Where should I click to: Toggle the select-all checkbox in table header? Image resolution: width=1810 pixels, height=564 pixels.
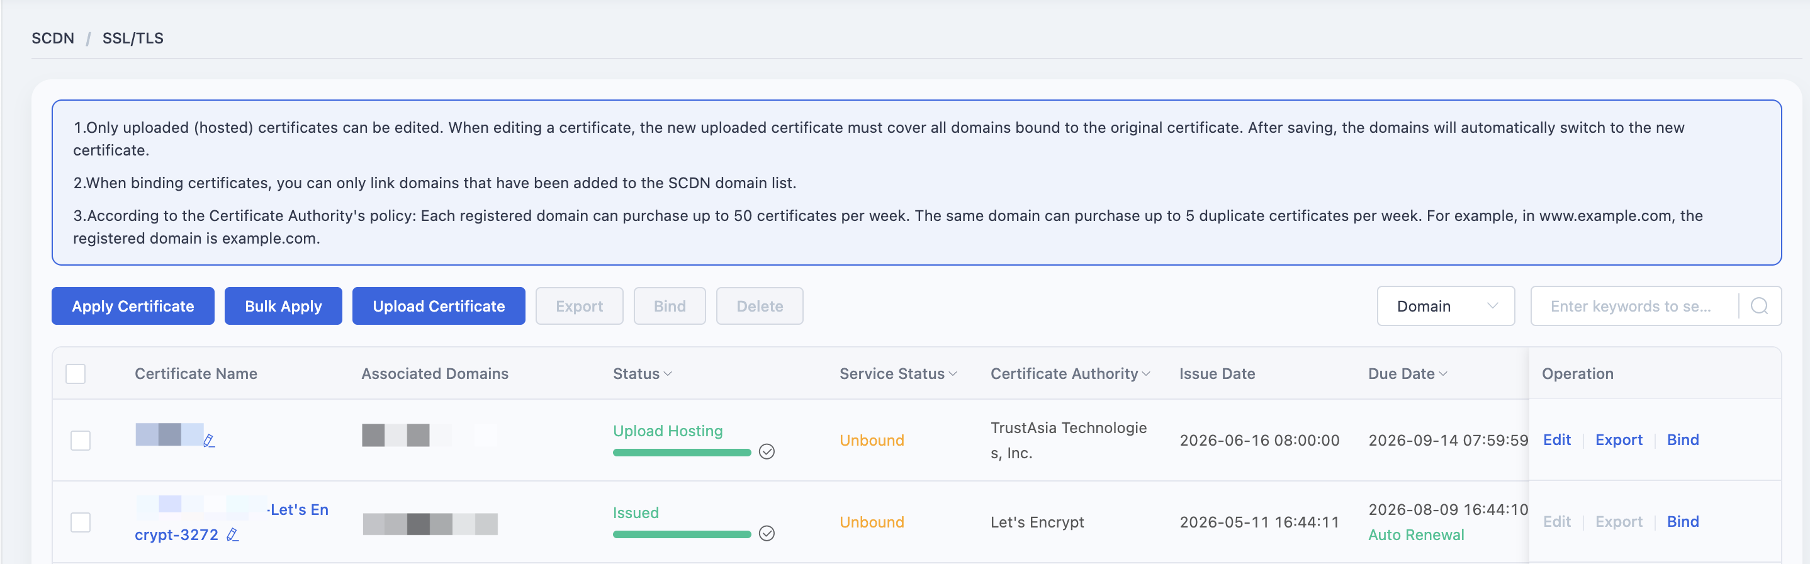[x=75, y=374]
